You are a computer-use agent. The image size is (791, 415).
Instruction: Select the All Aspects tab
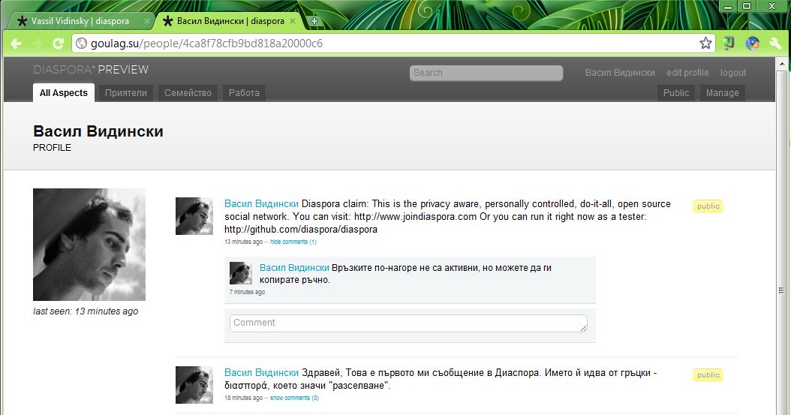(64, 93)
